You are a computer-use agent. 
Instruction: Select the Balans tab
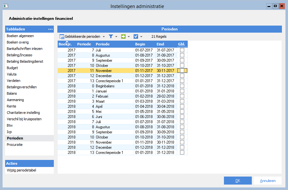click(12, 93)
